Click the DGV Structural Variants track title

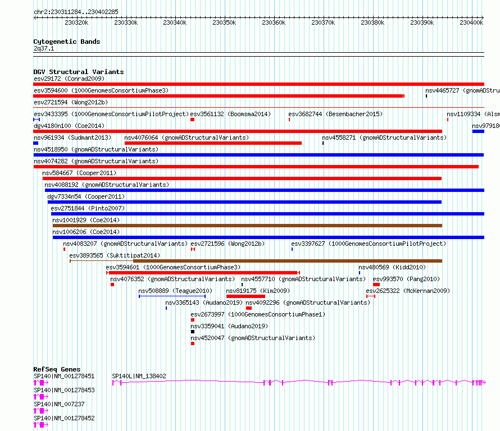point(79,72)
